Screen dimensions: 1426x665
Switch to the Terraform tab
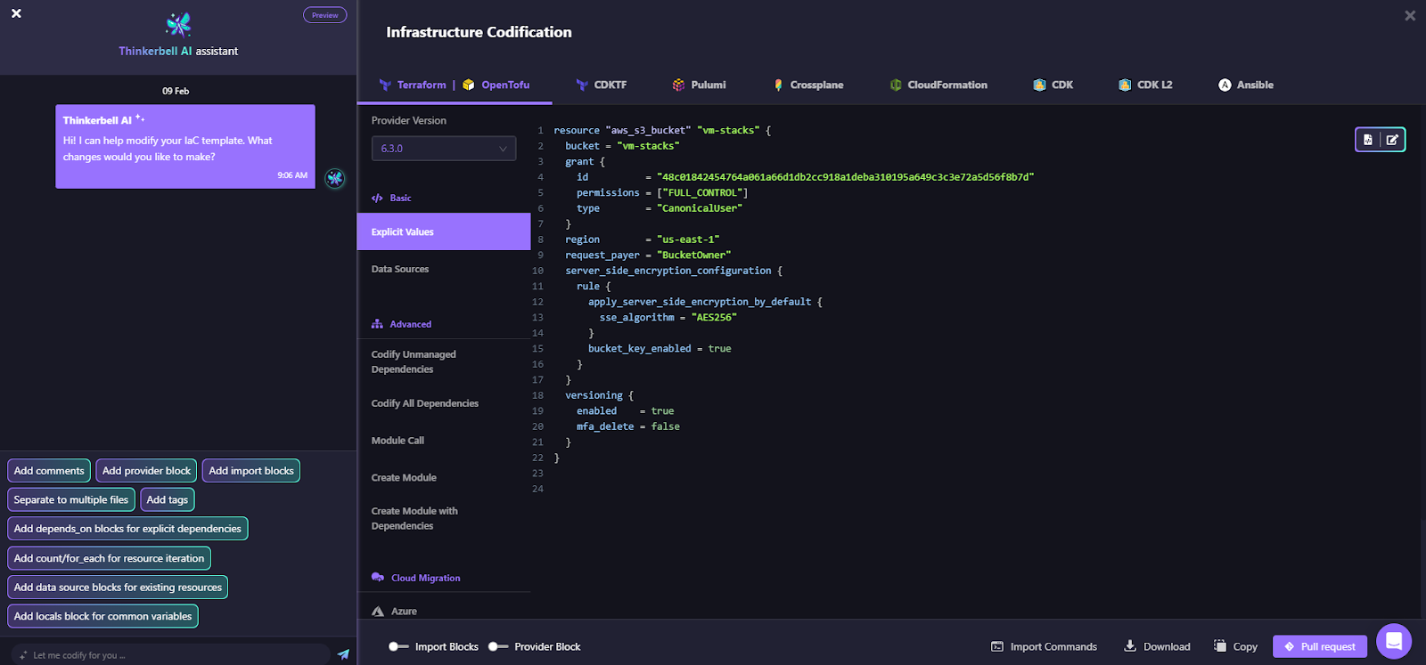coord(421,85)
